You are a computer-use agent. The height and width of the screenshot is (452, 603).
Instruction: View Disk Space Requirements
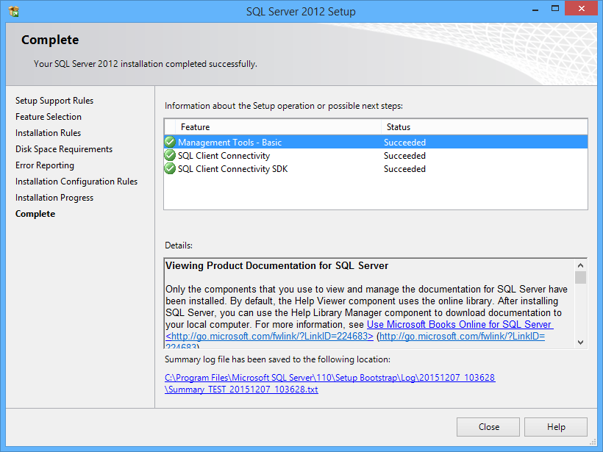[x=64, y=148]
